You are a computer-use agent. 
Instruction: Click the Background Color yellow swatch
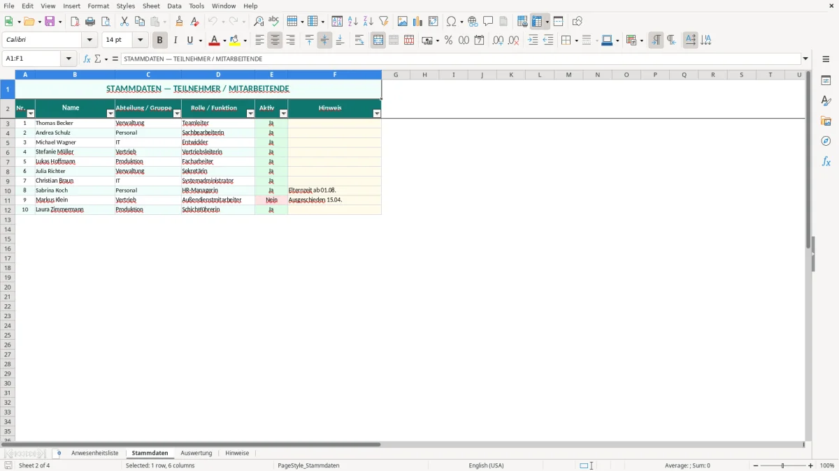pos(235,40)
